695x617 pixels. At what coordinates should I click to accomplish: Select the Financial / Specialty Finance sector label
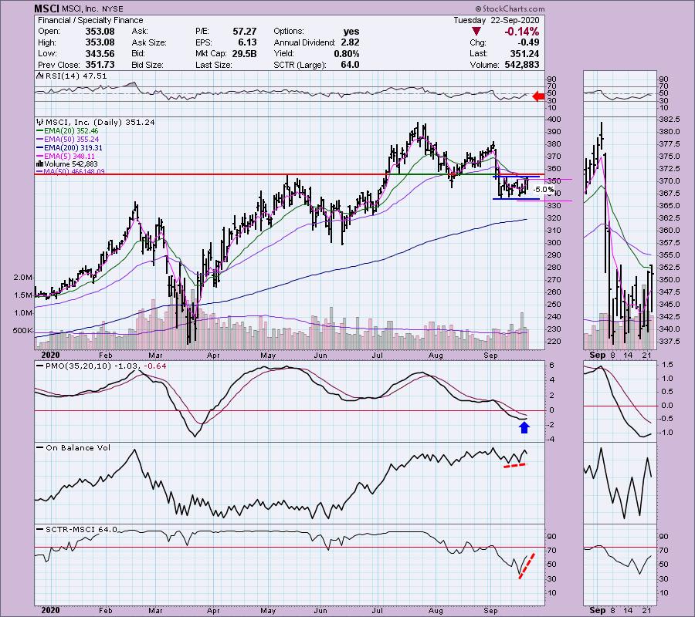tap(90, 20)
